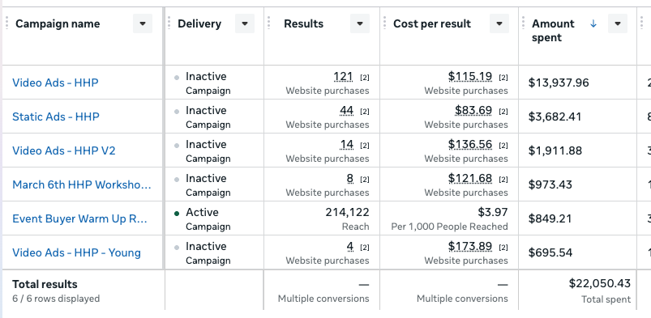
Task: Click the $173.89 cost per result
Action: 470,247
